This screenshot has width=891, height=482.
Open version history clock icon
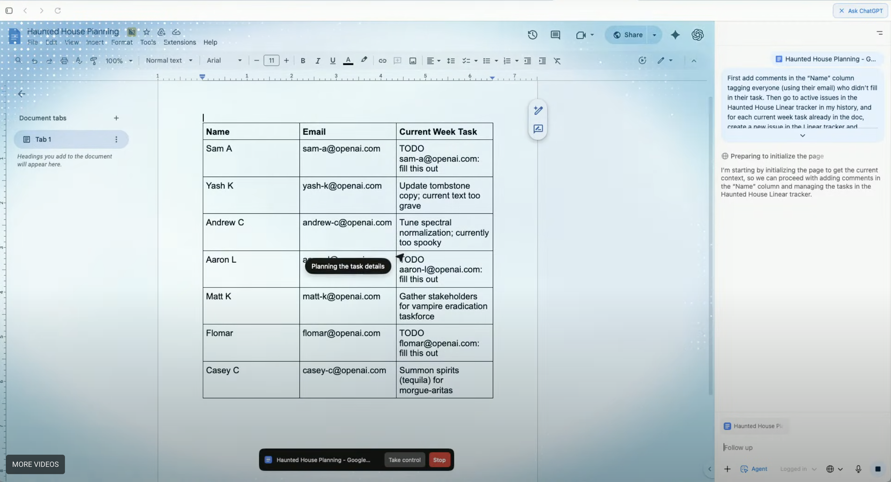click(x=532, y=35)
